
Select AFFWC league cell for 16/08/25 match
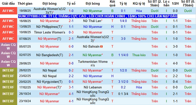point(9,21)
